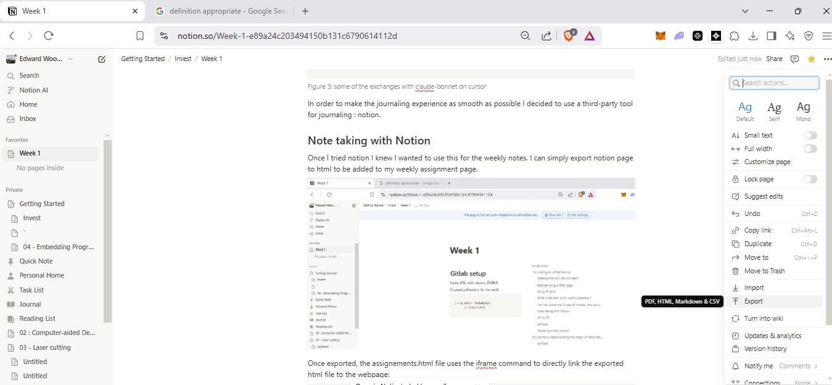Click the share icon in address bar

pyautogui.click(x=546, y=36)
